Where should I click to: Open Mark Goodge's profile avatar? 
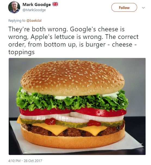tap(14, 7)
